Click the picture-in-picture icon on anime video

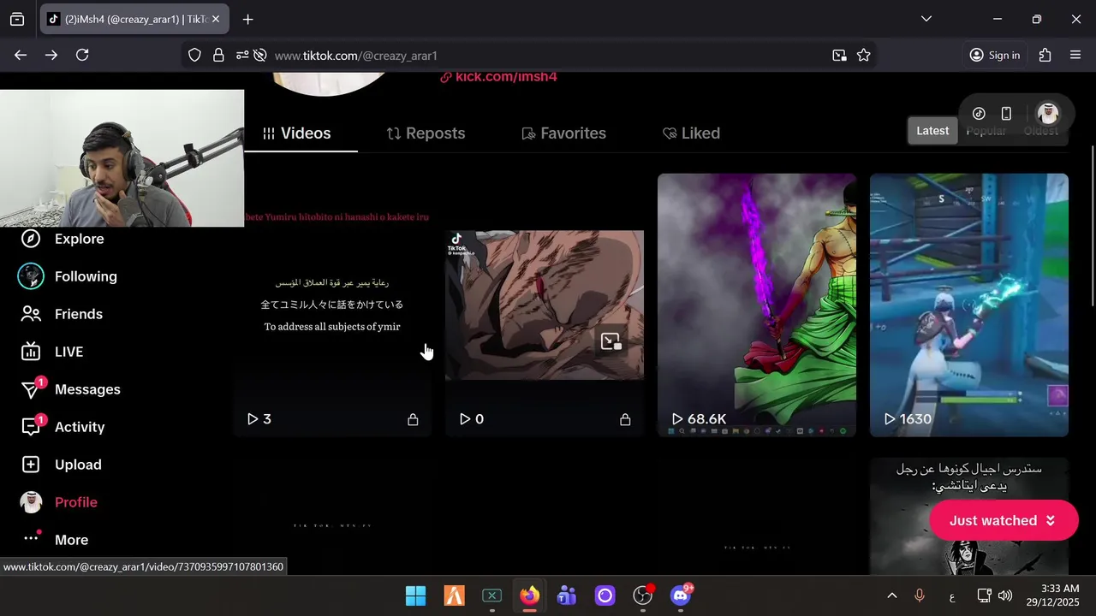(611, 341)
